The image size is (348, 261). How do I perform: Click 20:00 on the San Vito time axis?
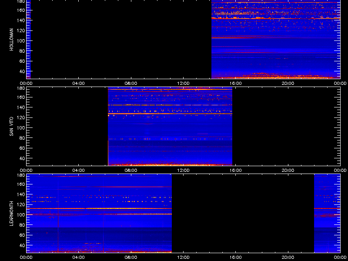(x=288, y=171)
